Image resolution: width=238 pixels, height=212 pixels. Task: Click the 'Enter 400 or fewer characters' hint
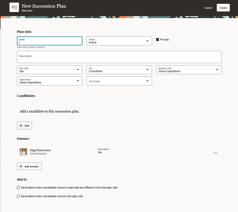pos(31,47)
